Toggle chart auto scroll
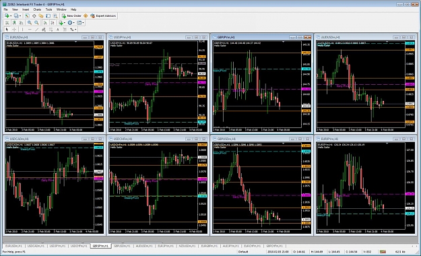421x256 pixels. click(x=45, y=22)
